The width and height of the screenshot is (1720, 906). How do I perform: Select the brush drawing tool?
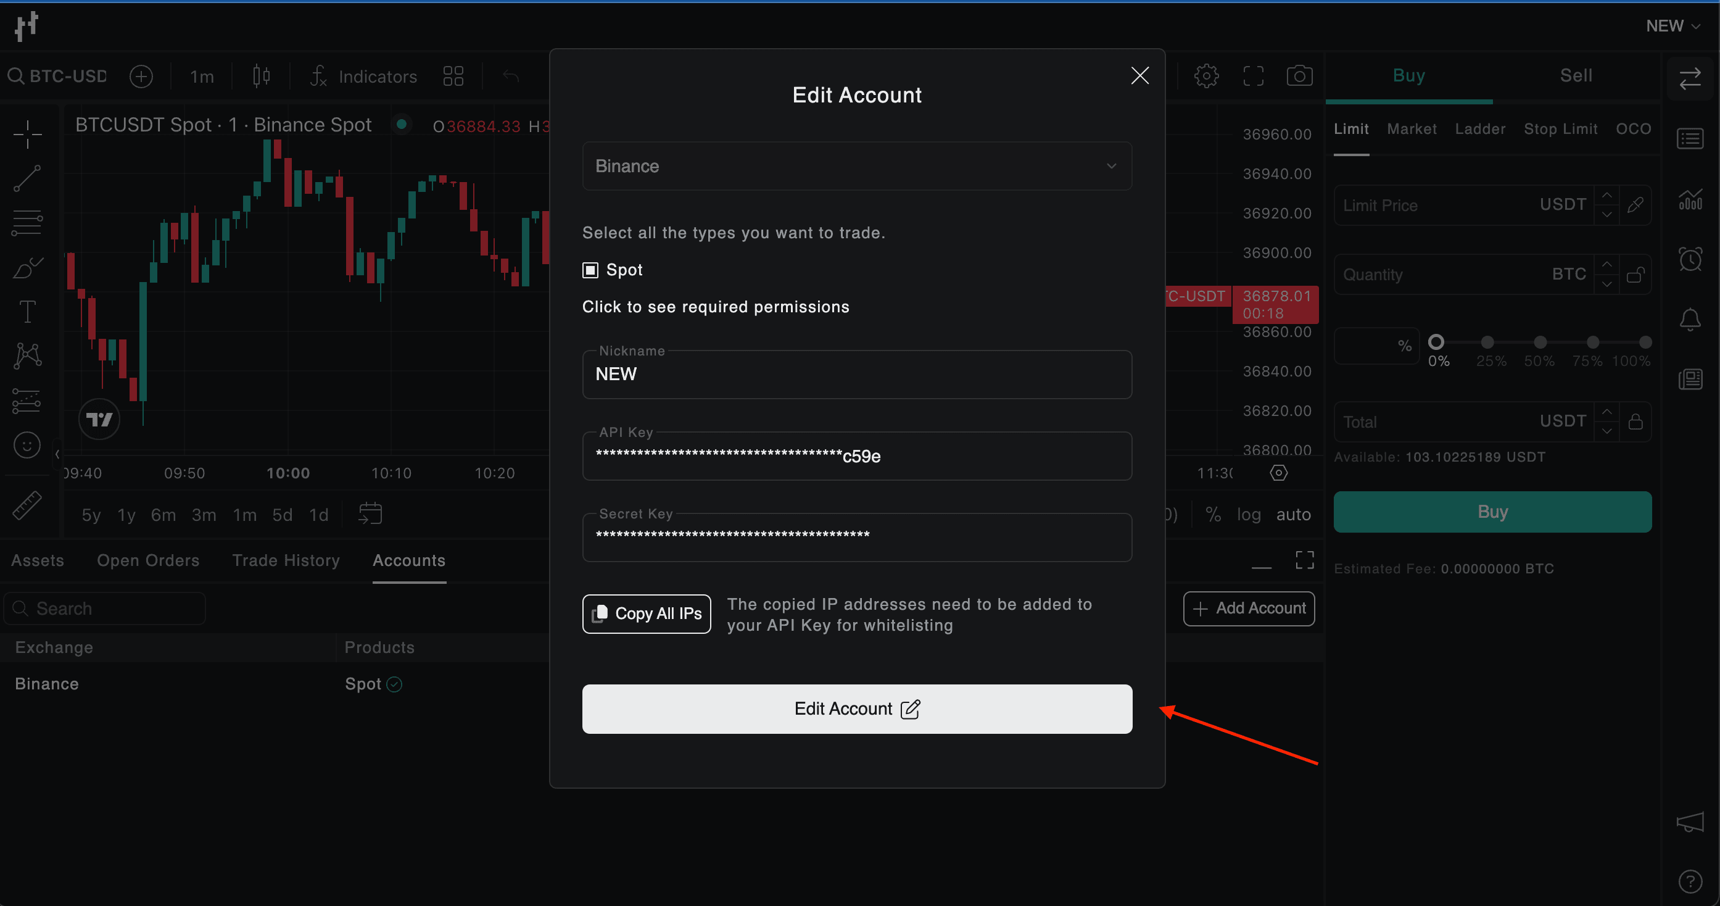point(27,268)
